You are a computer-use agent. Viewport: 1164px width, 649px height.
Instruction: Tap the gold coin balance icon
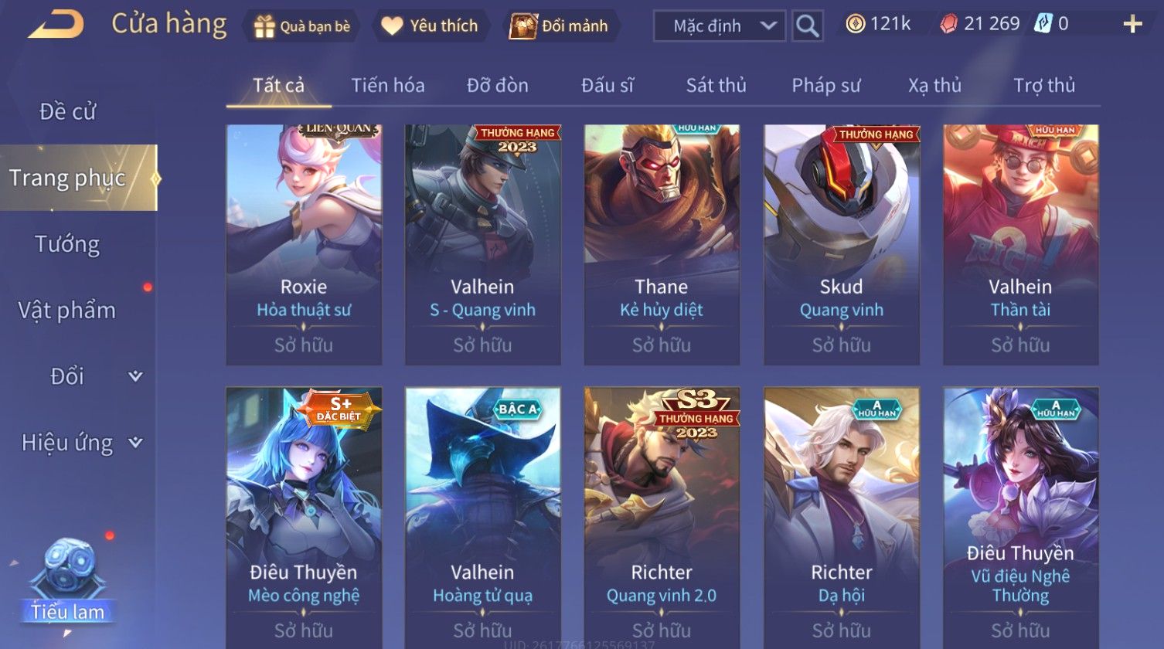pos(855,24)
